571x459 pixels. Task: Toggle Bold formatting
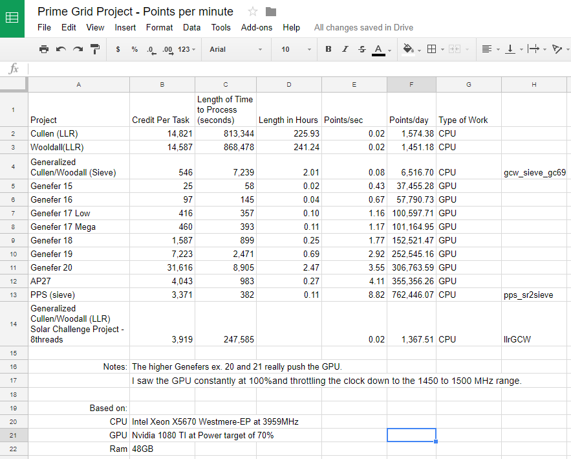(x=328, y=49)
